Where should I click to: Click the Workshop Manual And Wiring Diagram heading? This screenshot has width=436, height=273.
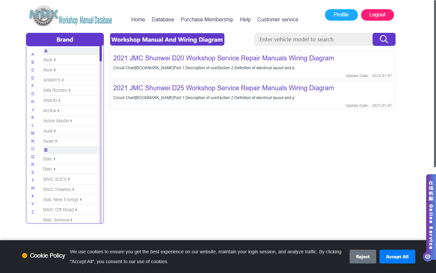[167, 39]
